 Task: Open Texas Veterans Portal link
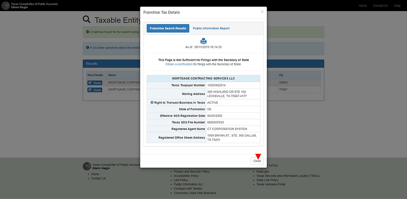271,184
